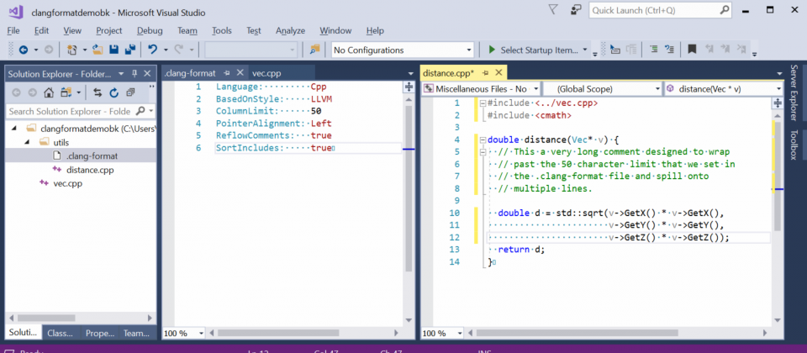Screen dimensions: 807x353
Task: Click the Open File folder icon
Action: (98, 50)
